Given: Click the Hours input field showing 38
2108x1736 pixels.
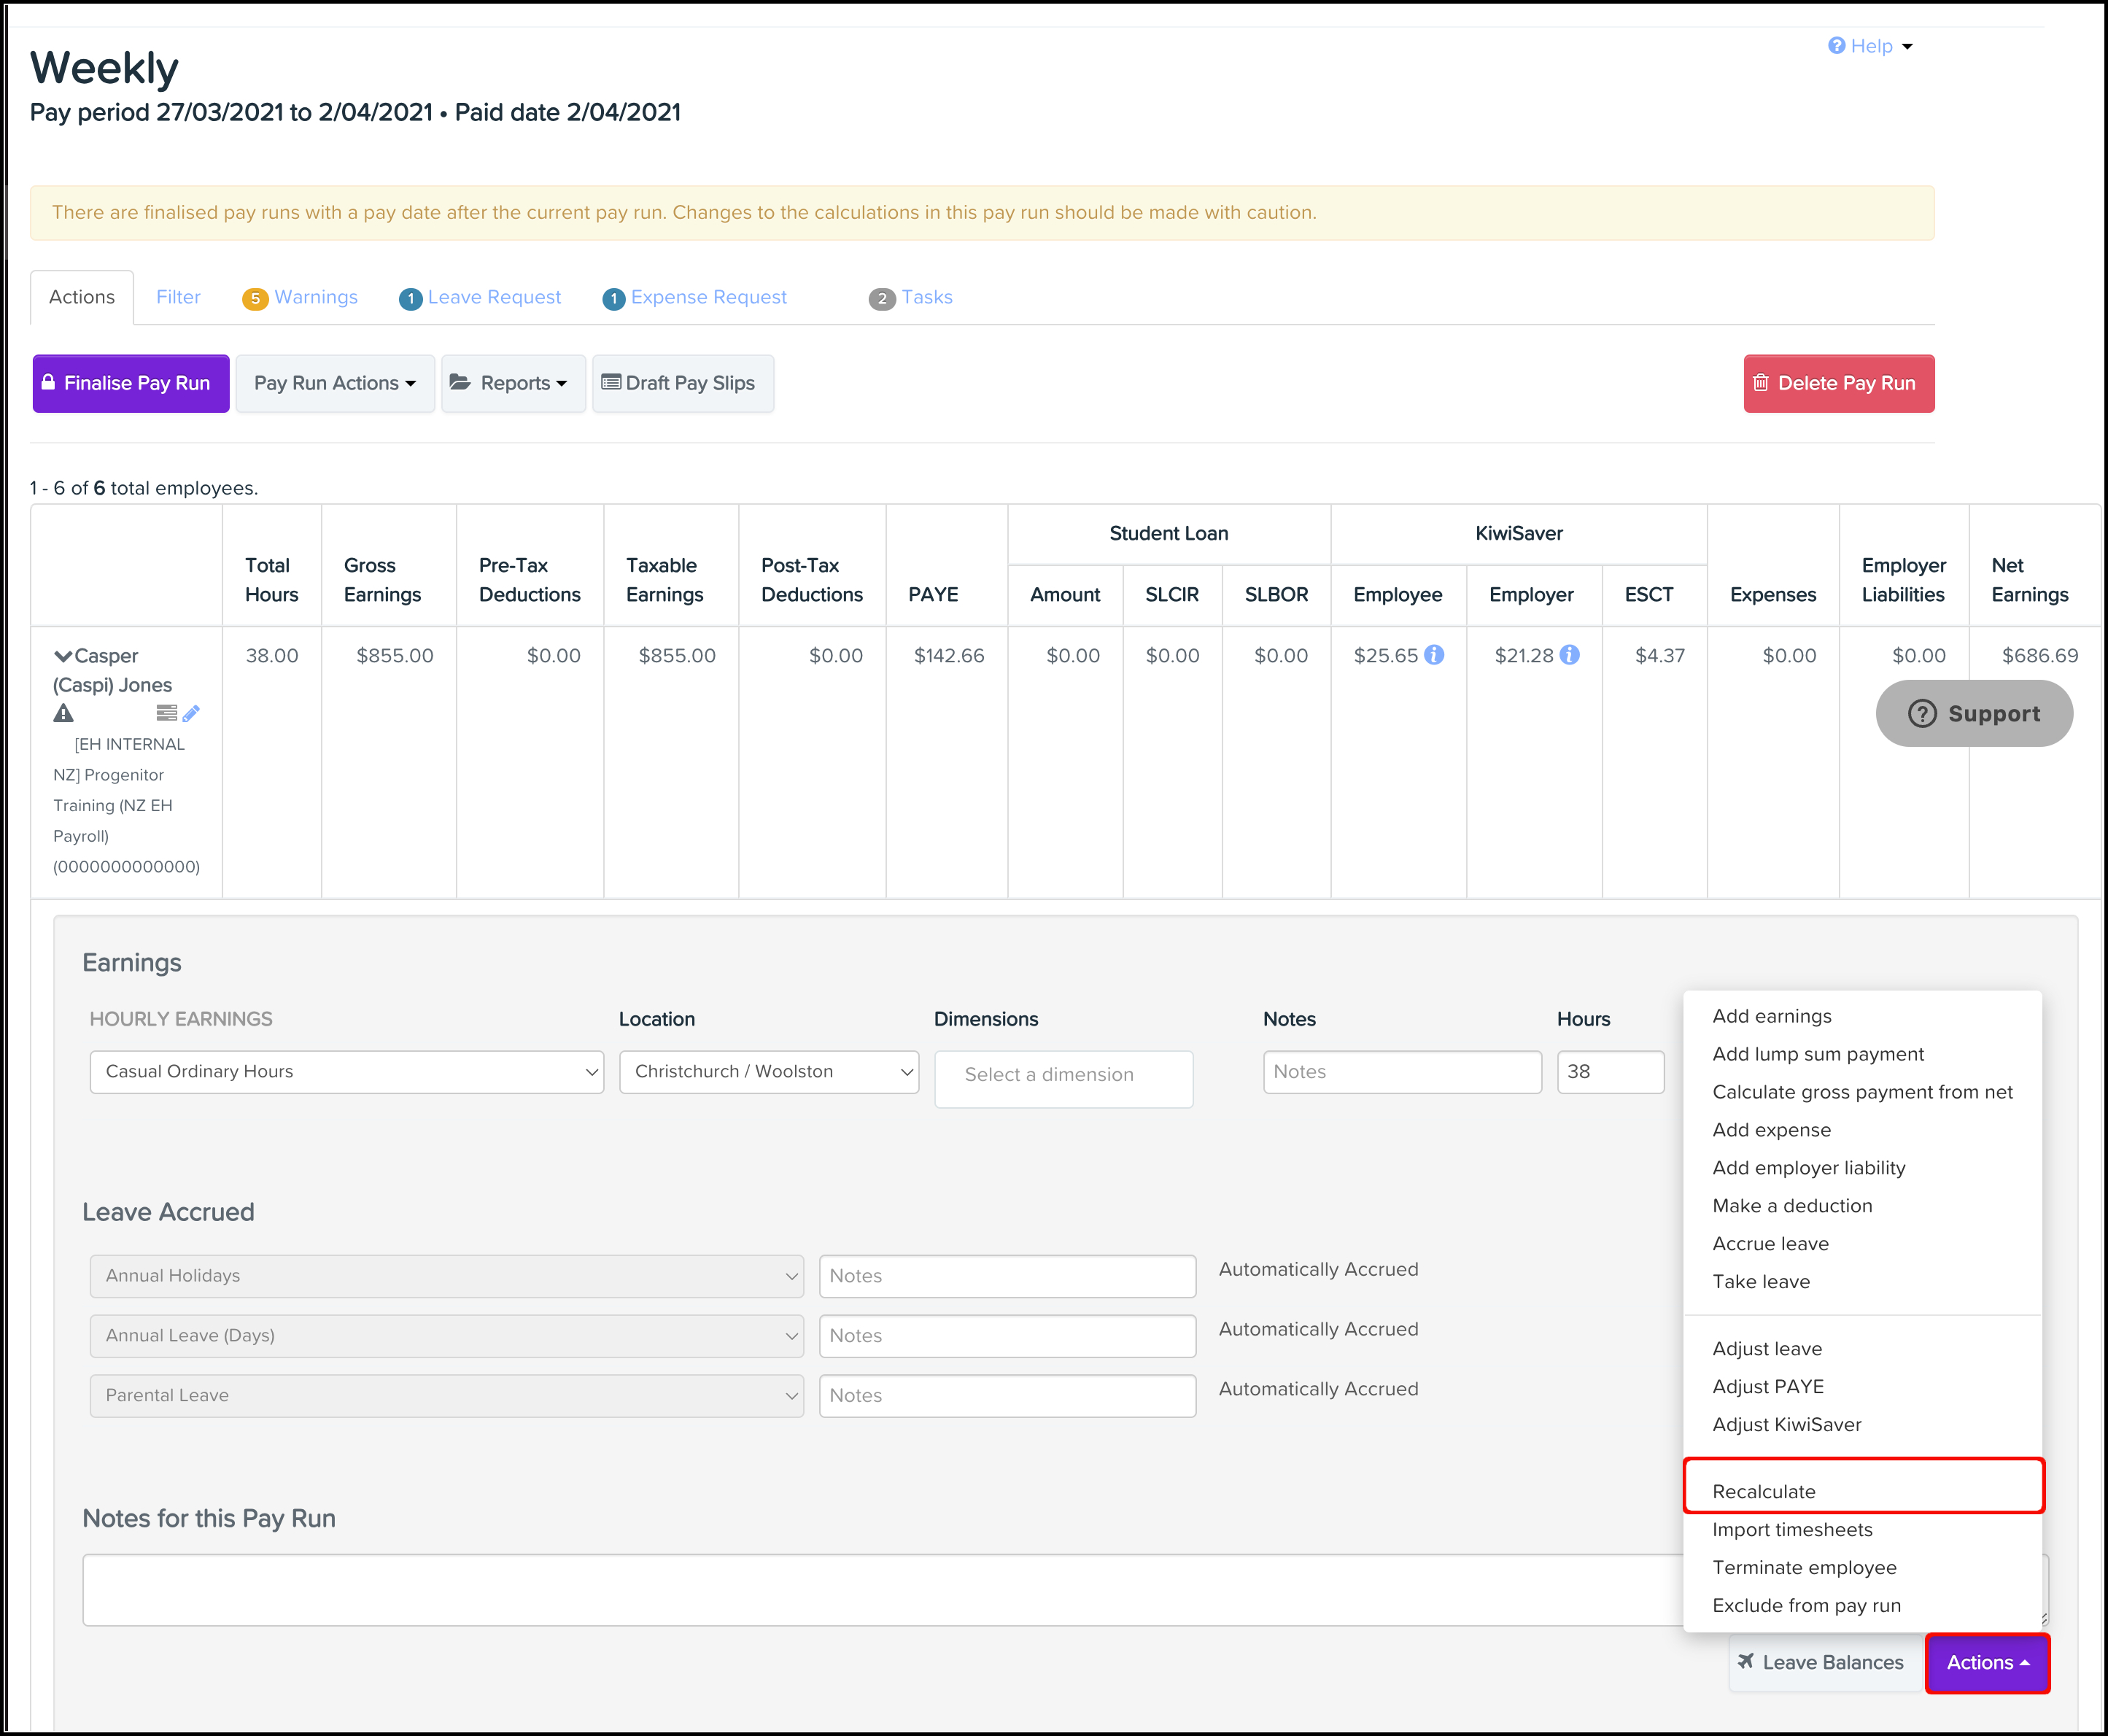Looking at the screenshot, I should (x=1609, y=1072).
